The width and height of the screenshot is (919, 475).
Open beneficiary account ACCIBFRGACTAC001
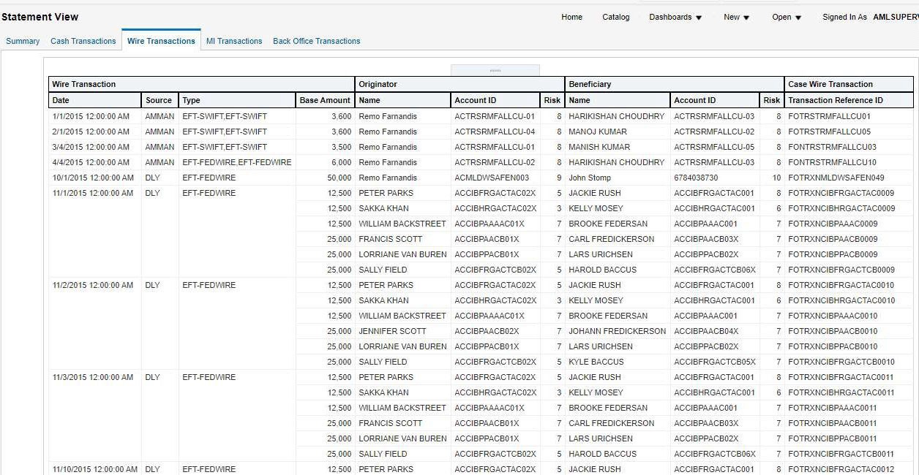pos(715,193)
